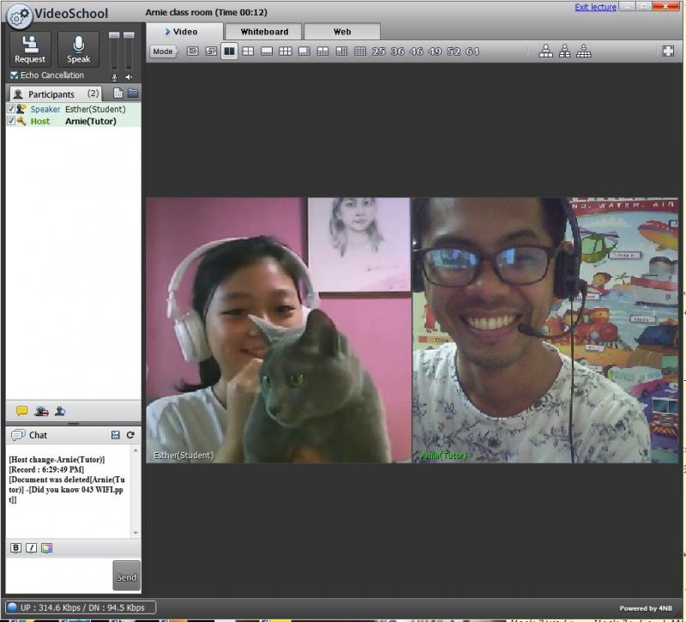Toggle bold text in chat formatting

point(15,548)
